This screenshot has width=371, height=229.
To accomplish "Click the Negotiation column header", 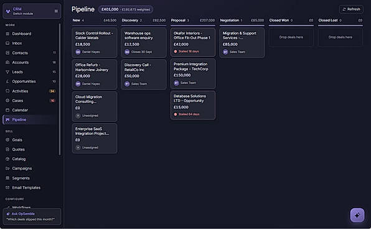I will 242,21.
